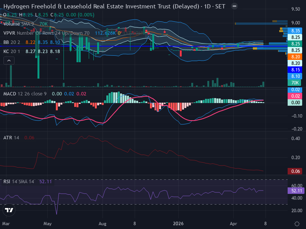Collapse the indicator legend chevron
This screenshot has height=229, width=306.
9,61
